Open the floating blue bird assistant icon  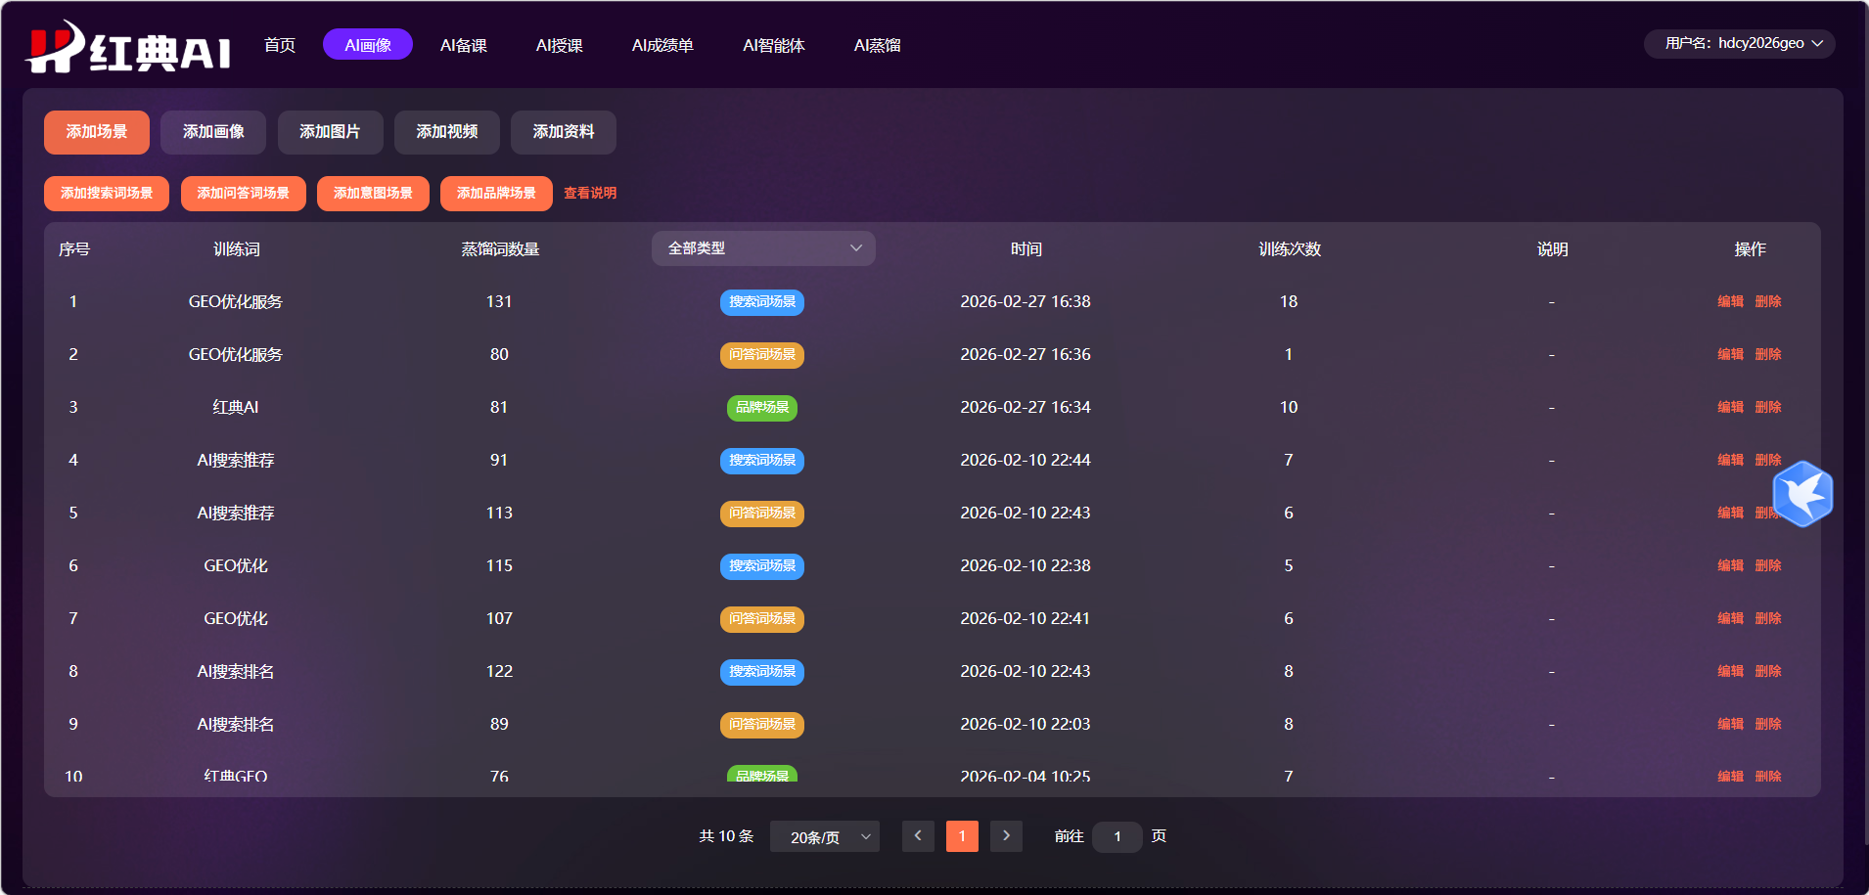pos(1802,494)
